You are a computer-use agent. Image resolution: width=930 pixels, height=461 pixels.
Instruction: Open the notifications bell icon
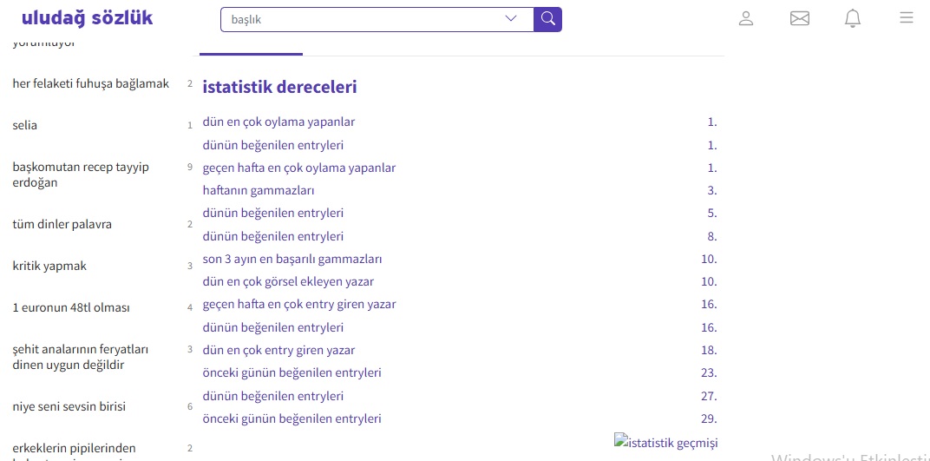point(853,18)
